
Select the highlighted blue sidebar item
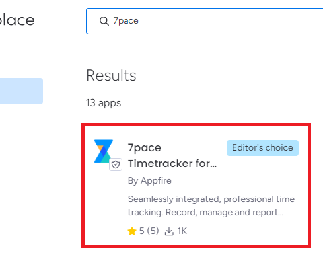click(21, 91)
